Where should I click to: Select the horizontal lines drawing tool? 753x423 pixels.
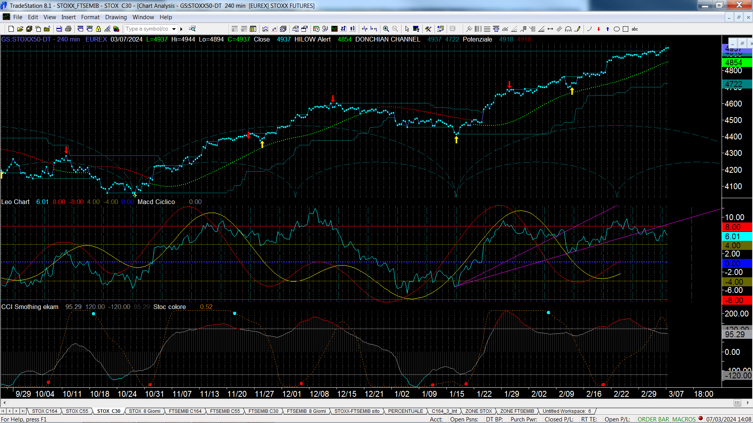click(487, 29)
